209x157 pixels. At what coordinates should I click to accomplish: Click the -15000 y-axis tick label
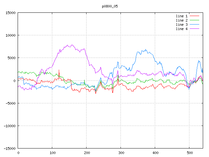[x=9, y=148]
